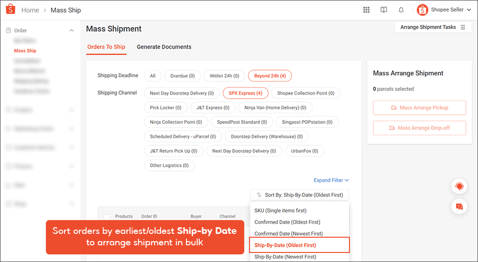Filter by Within 24h (0) deadline
This screenshot has width=478, height=262.
pos(224,76)
